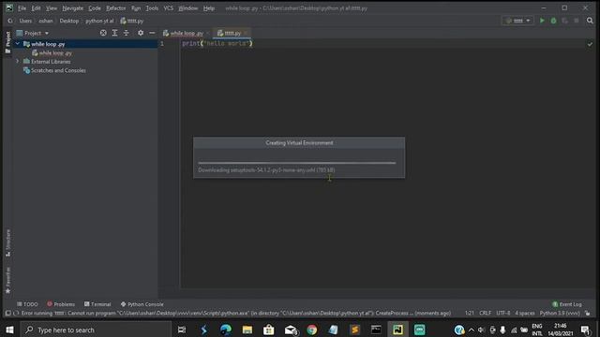Expand all in Project panel
The image size is (600, 337).
[x=114, y=34]
